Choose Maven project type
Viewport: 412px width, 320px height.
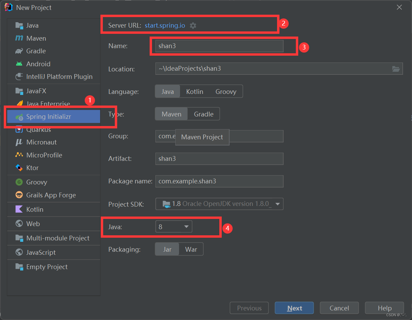point(171,114)
